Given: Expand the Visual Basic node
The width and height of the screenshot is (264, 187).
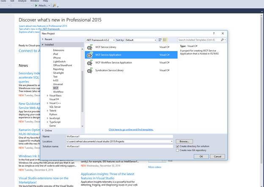Looking at the screenshot, I should tap(47, 95).
